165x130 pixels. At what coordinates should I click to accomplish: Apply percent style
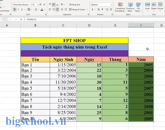(x=98, y=9)
